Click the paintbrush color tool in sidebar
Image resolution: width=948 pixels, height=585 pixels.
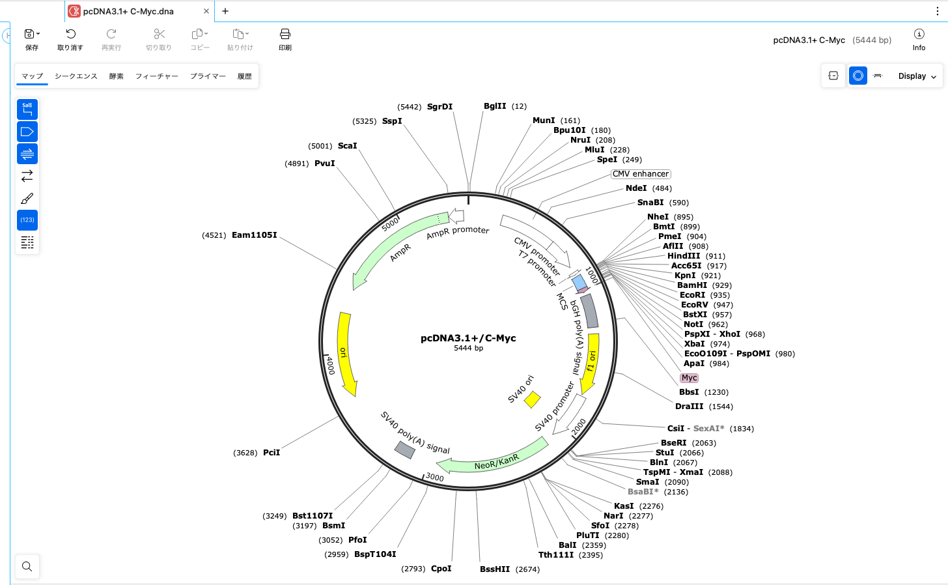27,199
